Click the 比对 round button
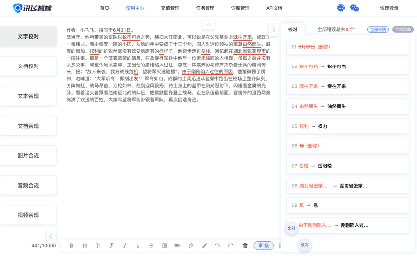 pyautogui.click(x=291, y=228)
